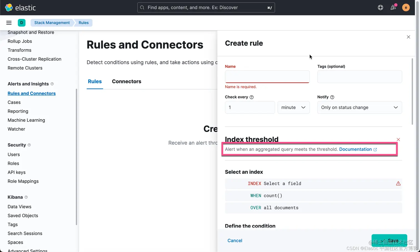Open Rollup Jobs in sidebar
420x252 pixels.
(20, 41)
